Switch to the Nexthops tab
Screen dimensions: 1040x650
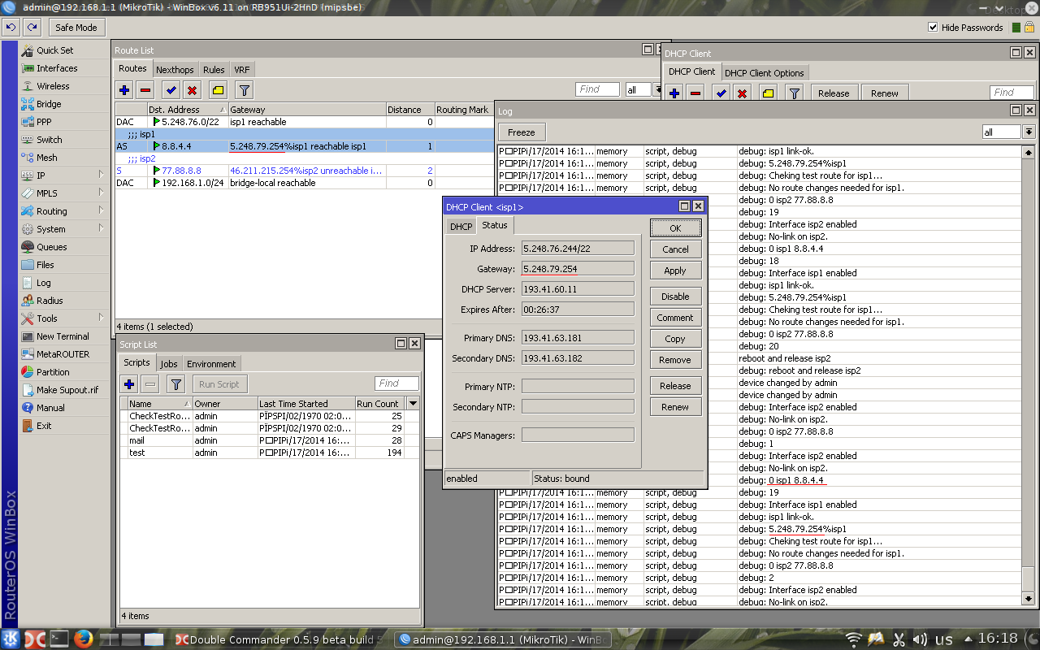(175, 70)
